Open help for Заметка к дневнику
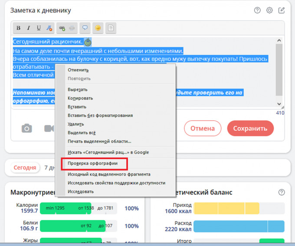 (x=257, y=10)
